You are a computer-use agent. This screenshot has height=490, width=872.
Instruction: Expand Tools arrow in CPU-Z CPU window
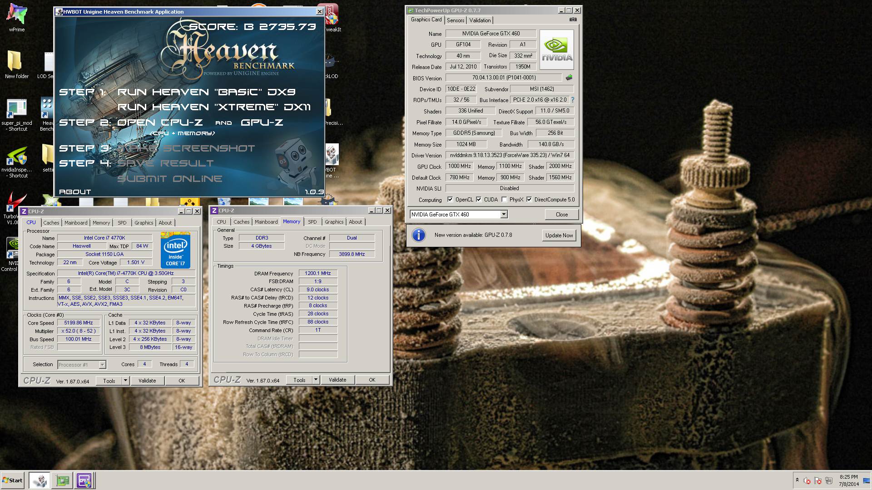126,381
